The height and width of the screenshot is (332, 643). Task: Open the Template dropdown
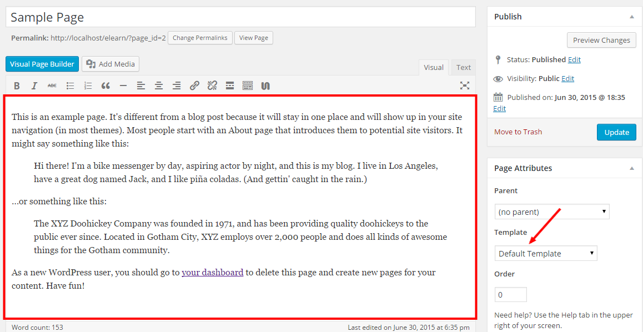545,254
